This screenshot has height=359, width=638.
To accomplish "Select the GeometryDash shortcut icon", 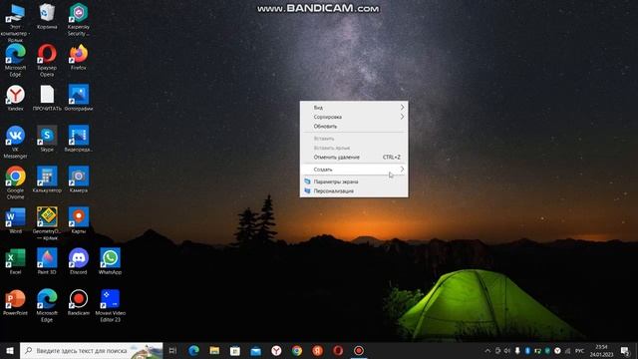I will coord(47,223).
